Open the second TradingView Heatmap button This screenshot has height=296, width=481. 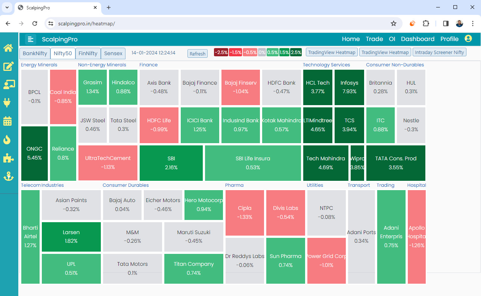[x=385, y=52]
